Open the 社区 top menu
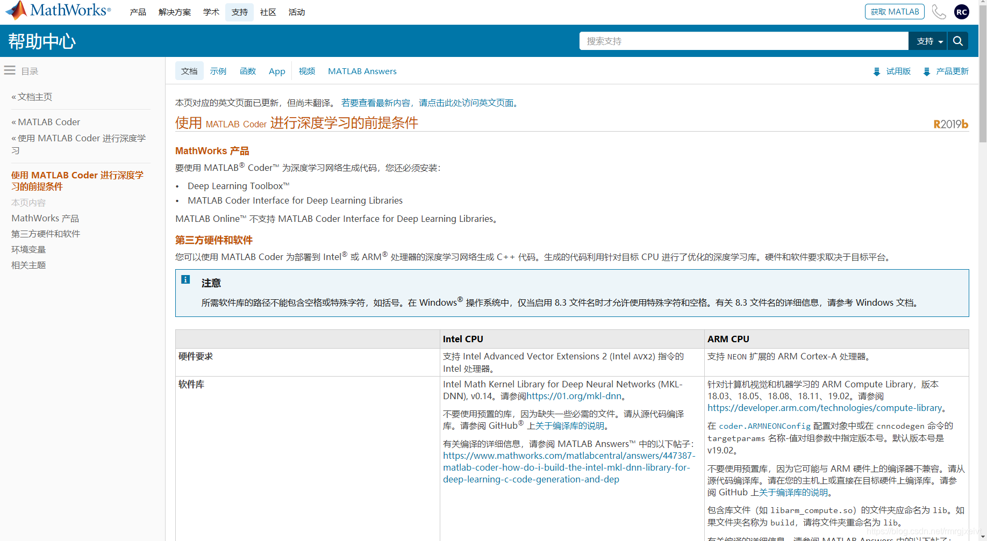Screen dimensions: 987x541 click(x=268, y=12)
